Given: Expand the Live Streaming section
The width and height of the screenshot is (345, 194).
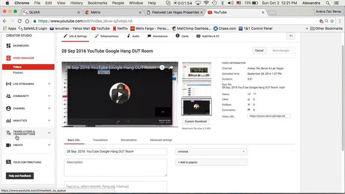Looking at the screenshot, I should coord(49,84).
